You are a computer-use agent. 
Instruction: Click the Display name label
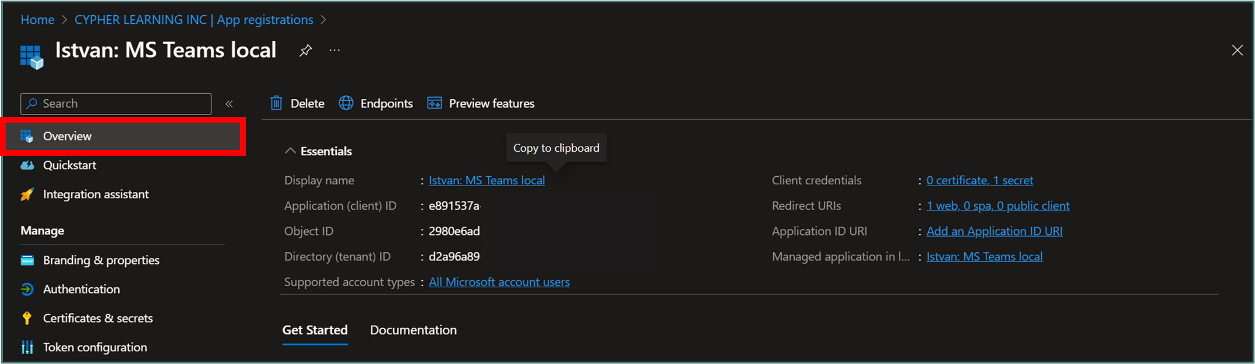click(319, 180)
